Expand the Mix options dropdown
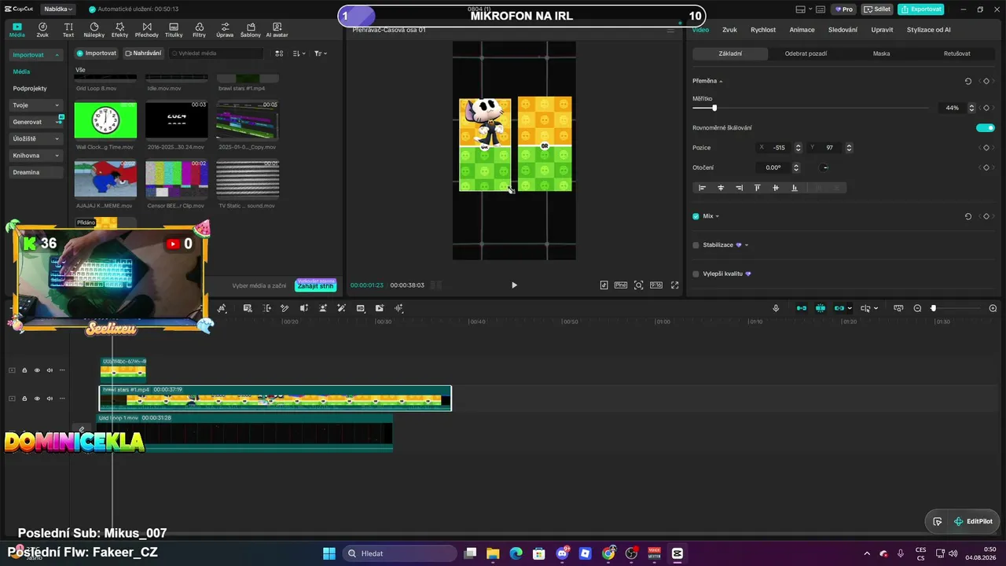The image size is (1006, 566). point(717,216)
